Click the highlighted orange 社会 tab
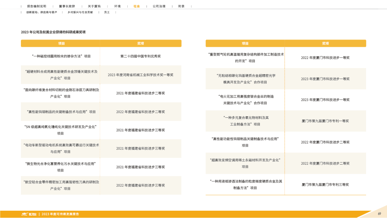387x218 pixels. tap(136, 6)
